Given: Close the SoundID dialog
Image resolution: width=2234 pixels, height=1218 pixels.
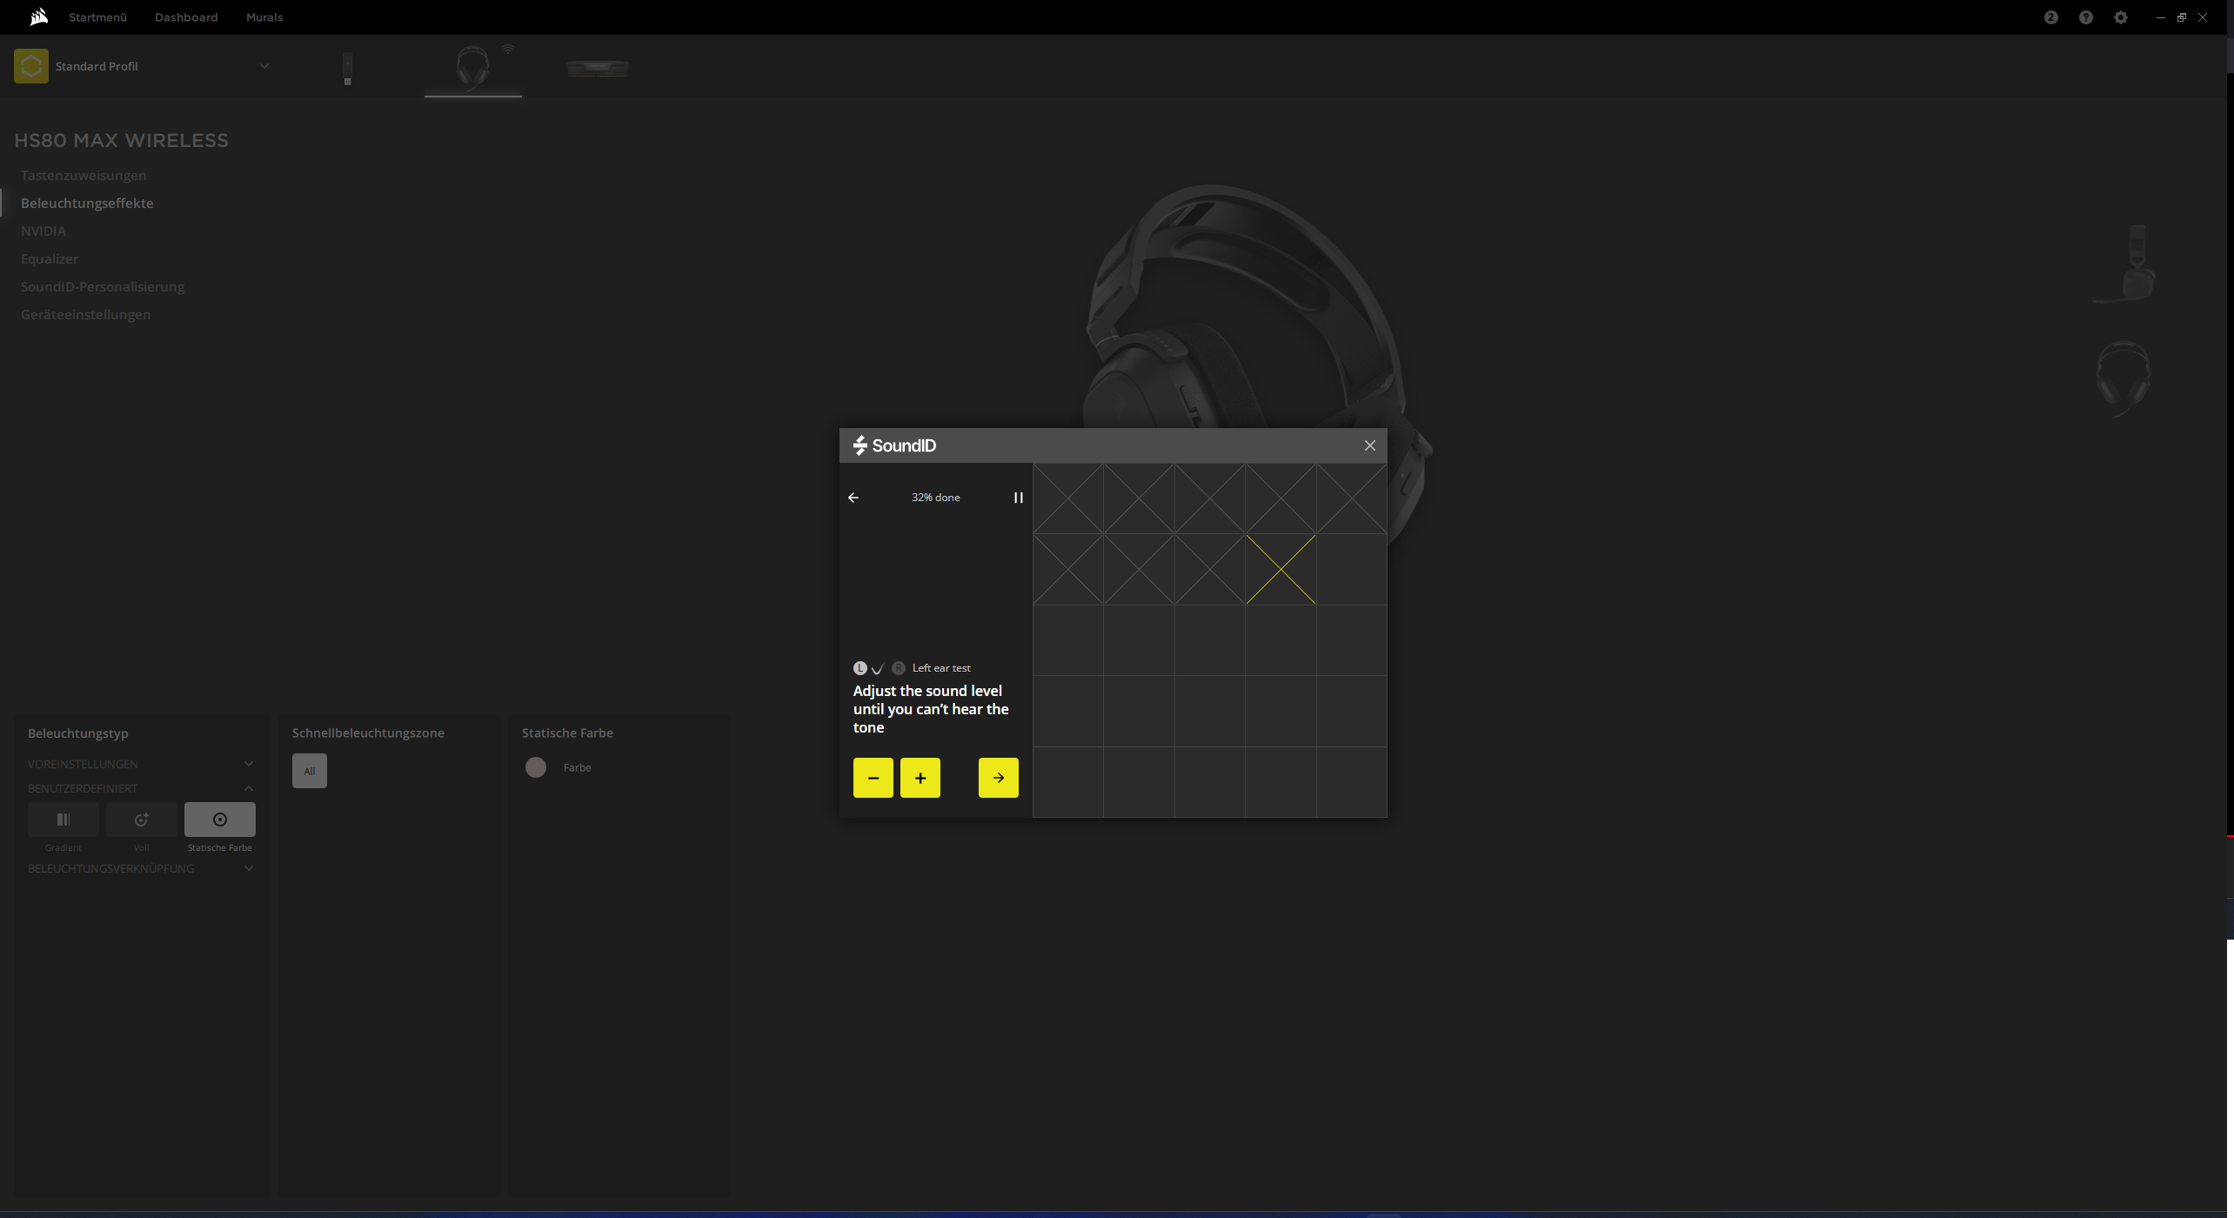Looking at the screenshot, I should tap(1369, 445).
